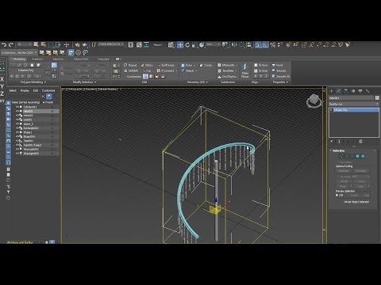Select the Edge sub-object level icon

click(347, 156)
